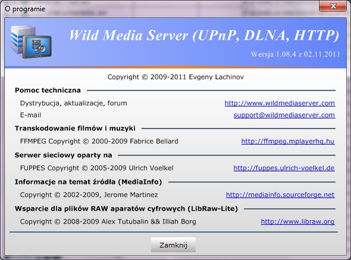Open the wildmediaserver.com website link

pos(280,103)
